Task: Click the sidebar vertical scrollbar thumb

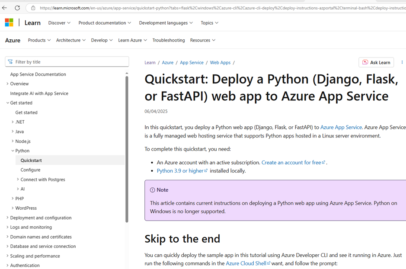Action: coord(127,149)
